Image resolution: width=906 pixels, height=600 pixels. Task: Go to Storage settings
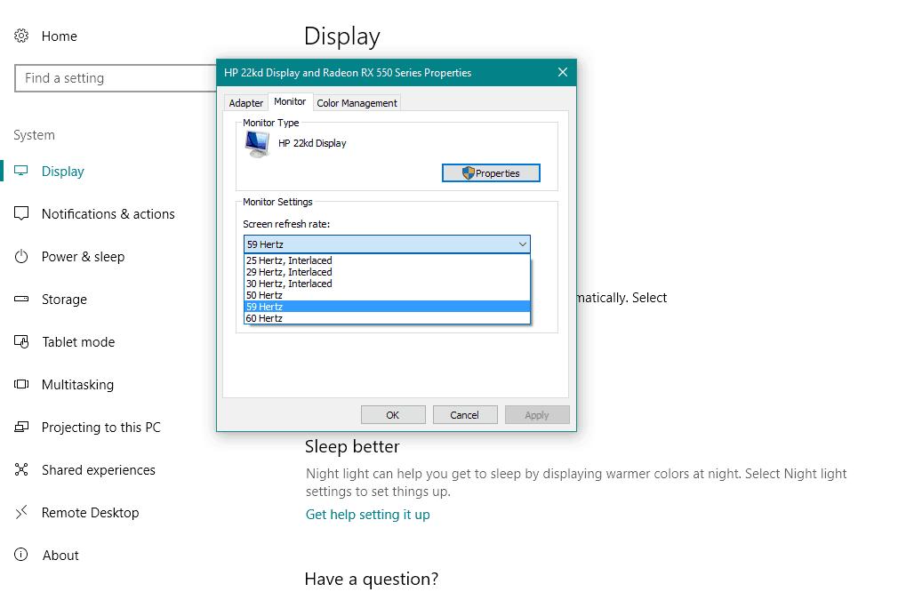click(64, 300)
